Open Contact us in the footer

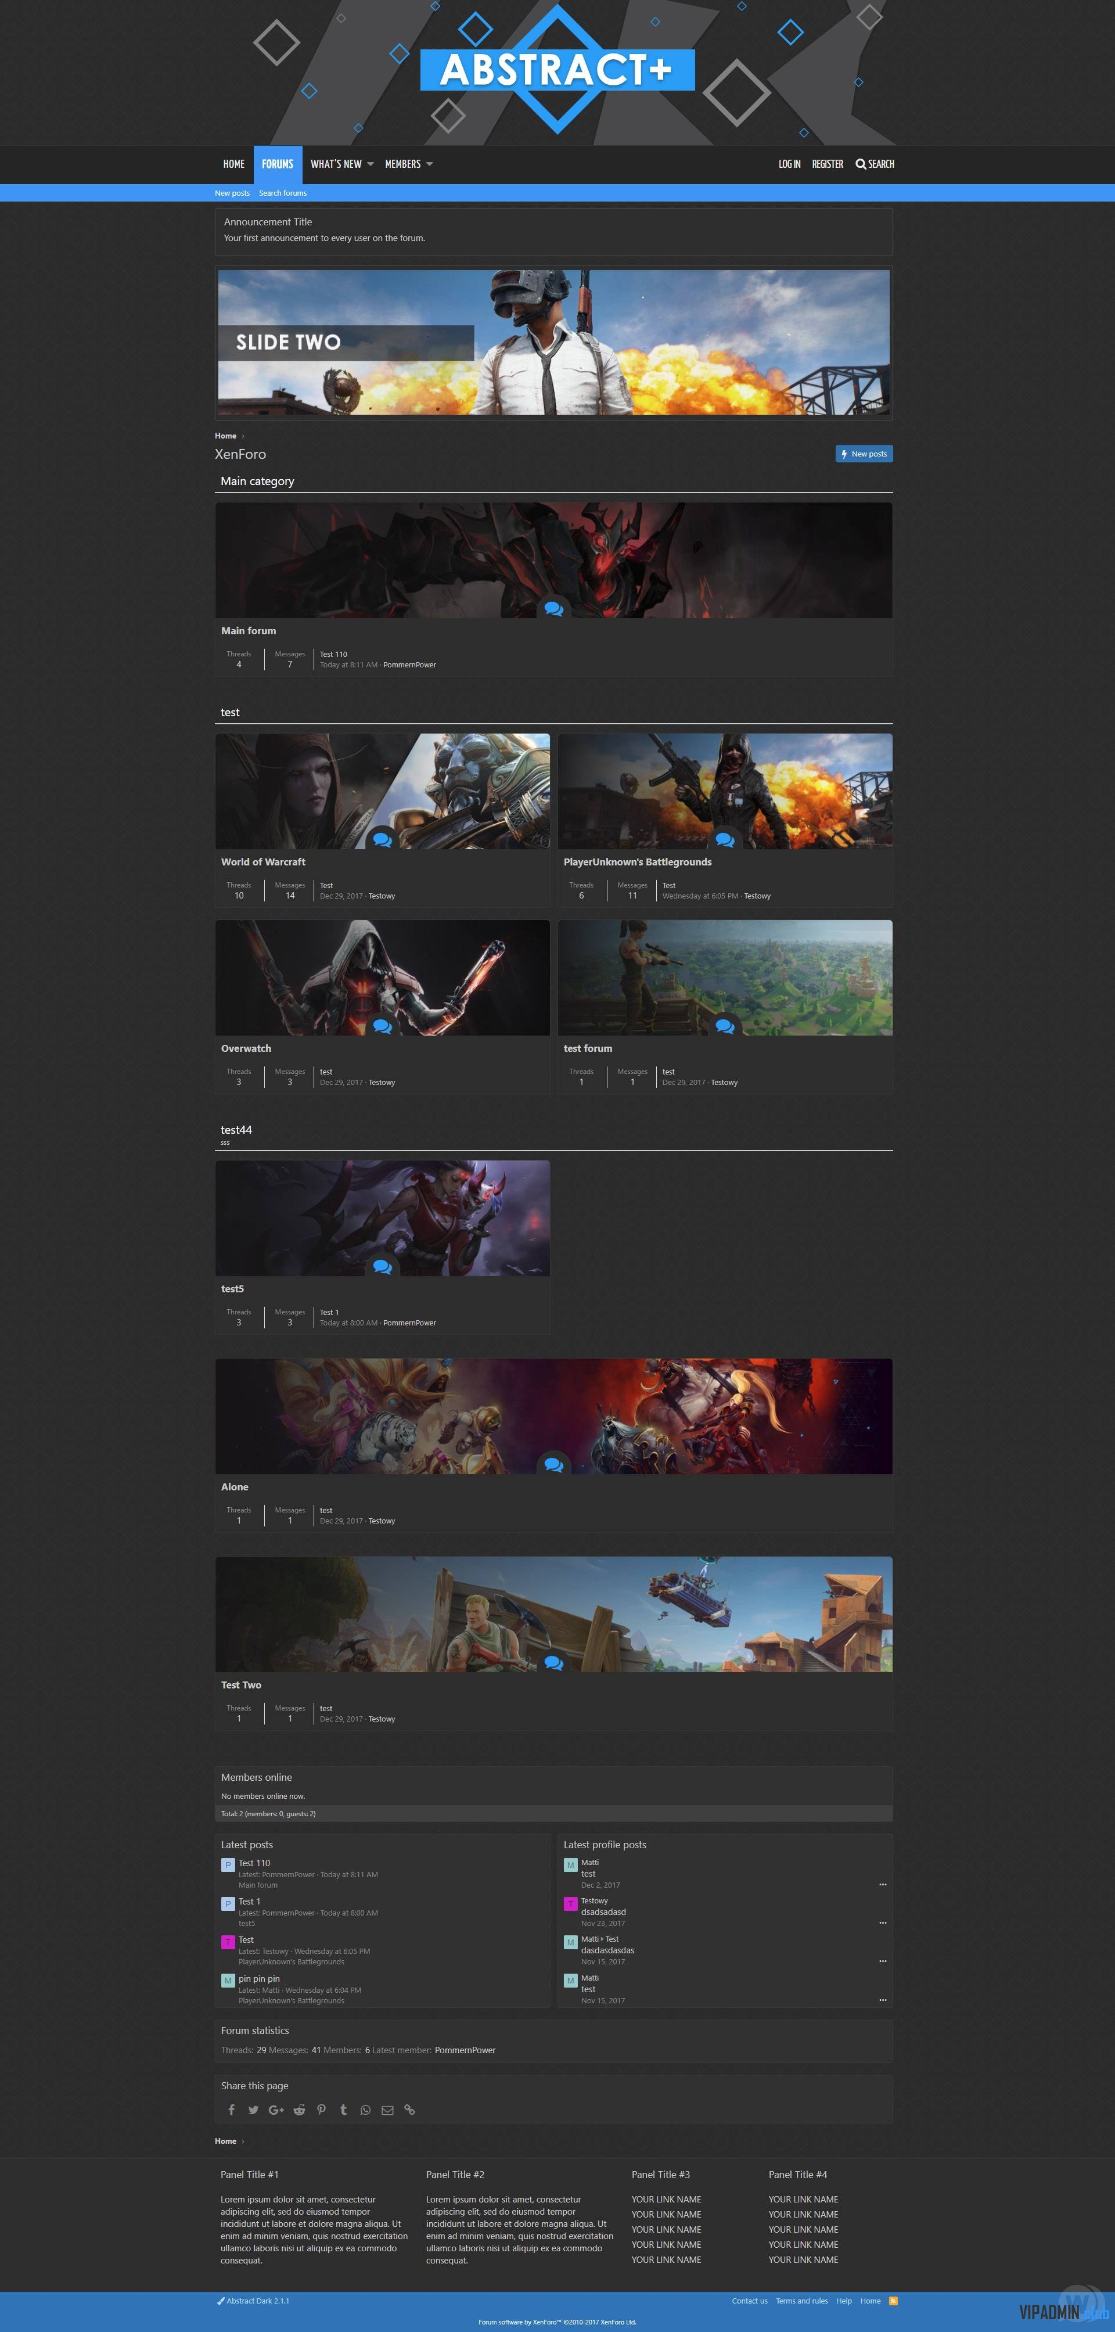pos(749,2300)
